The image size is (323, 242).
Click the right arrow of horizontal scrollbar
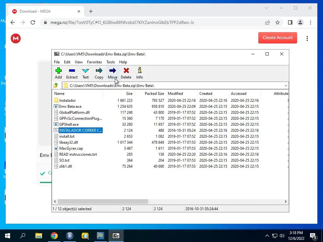(286, 201)
